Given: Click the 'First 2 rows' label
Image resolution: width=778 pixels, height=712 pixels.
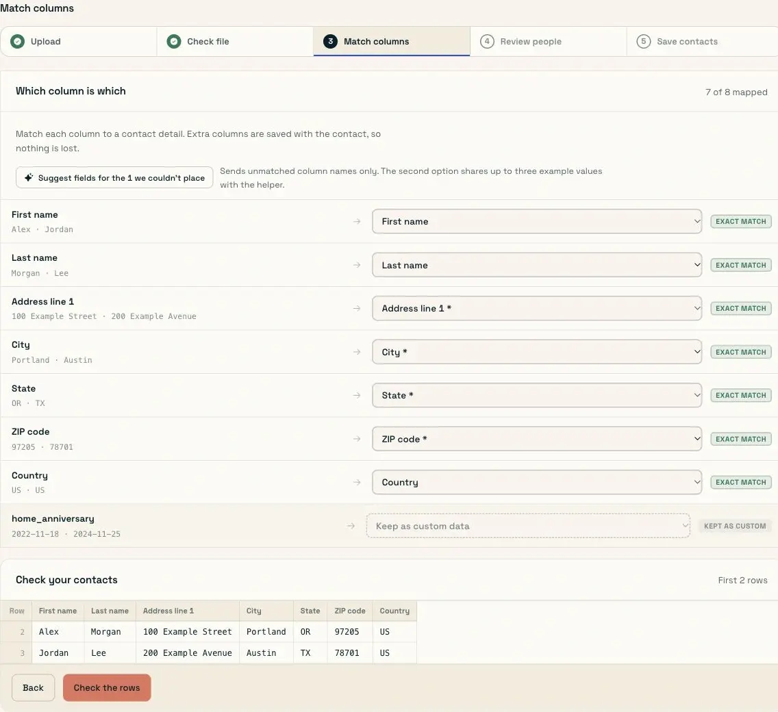Looking at the screenshot, I should (742, 581).
